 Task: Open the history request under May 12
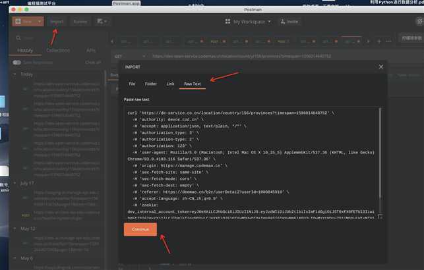pos(61,244)
